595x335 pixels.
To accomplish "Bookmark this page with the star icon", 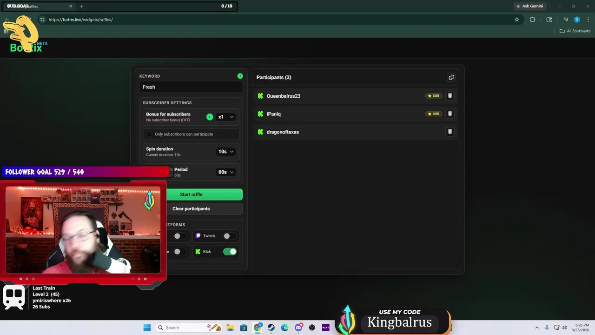I will pyautogui.click(x=516, y=20).
